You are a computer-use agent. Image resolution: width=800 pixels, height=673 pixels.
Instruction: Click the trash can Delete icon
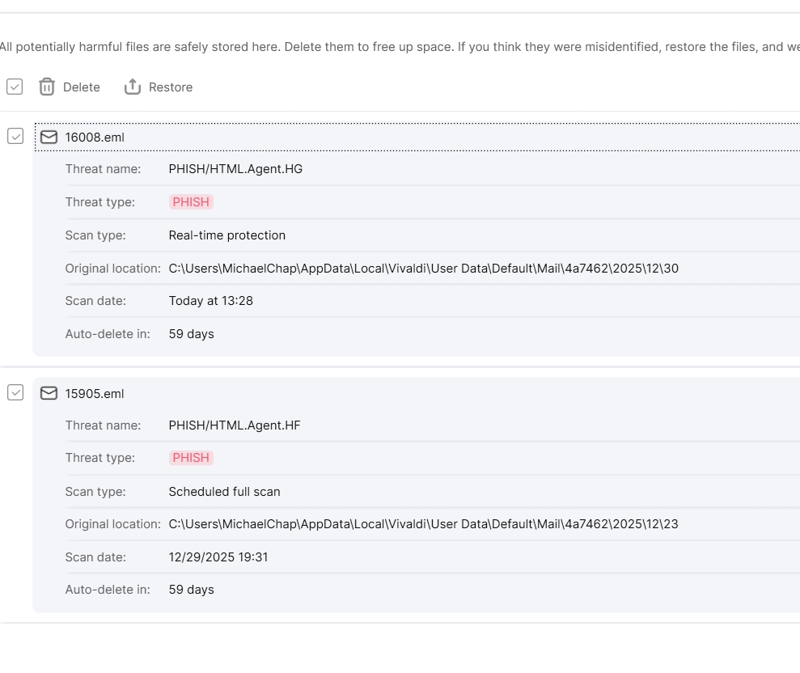point(47,87)
